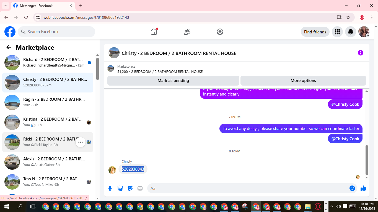Select the Messenger | Facebook tab

43,6
